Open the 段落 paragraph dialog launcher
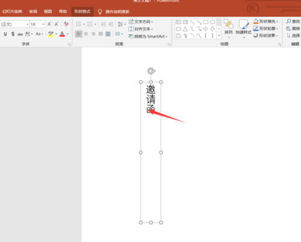 [169, 45]
